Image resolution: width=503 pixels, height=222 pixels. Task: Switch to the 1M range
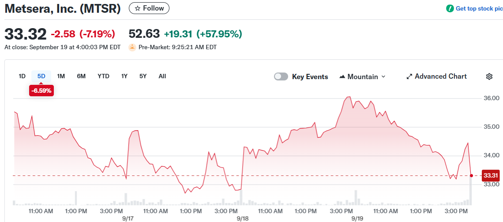pyautogui.click(x=61, y=76)
